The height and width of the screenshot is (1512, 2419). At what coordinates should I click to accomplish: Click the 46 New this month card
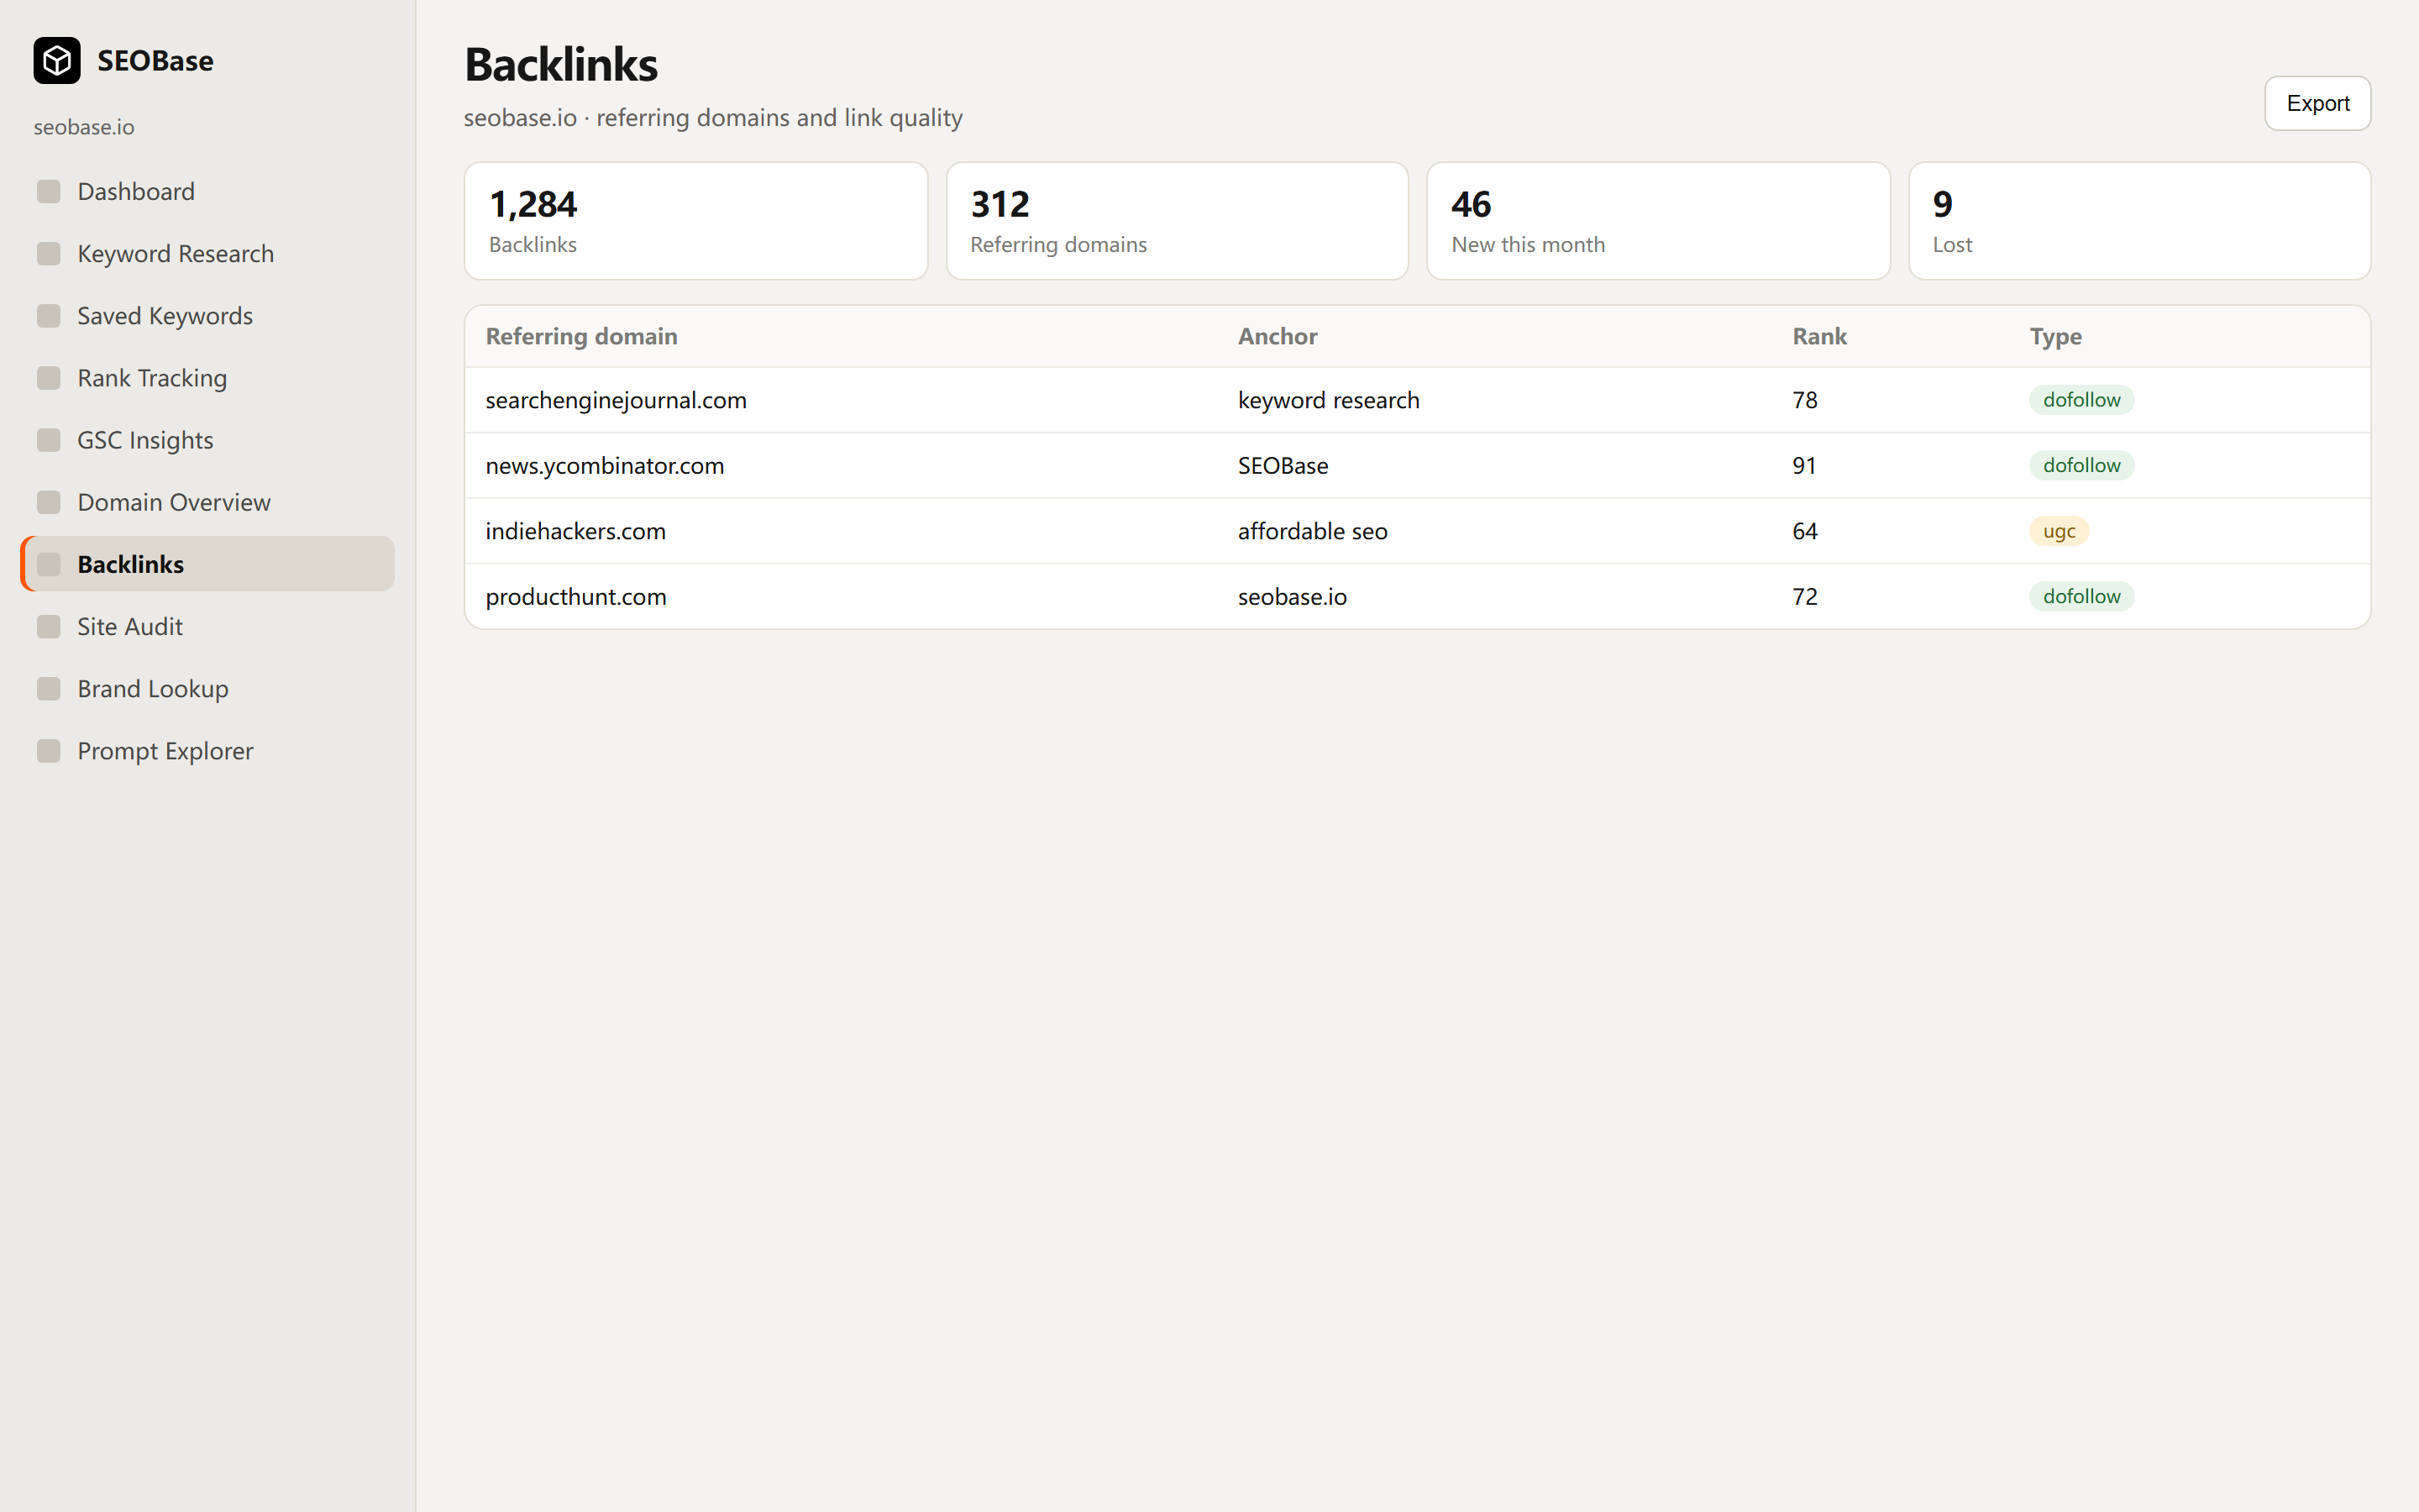[x=1658, y=221]
